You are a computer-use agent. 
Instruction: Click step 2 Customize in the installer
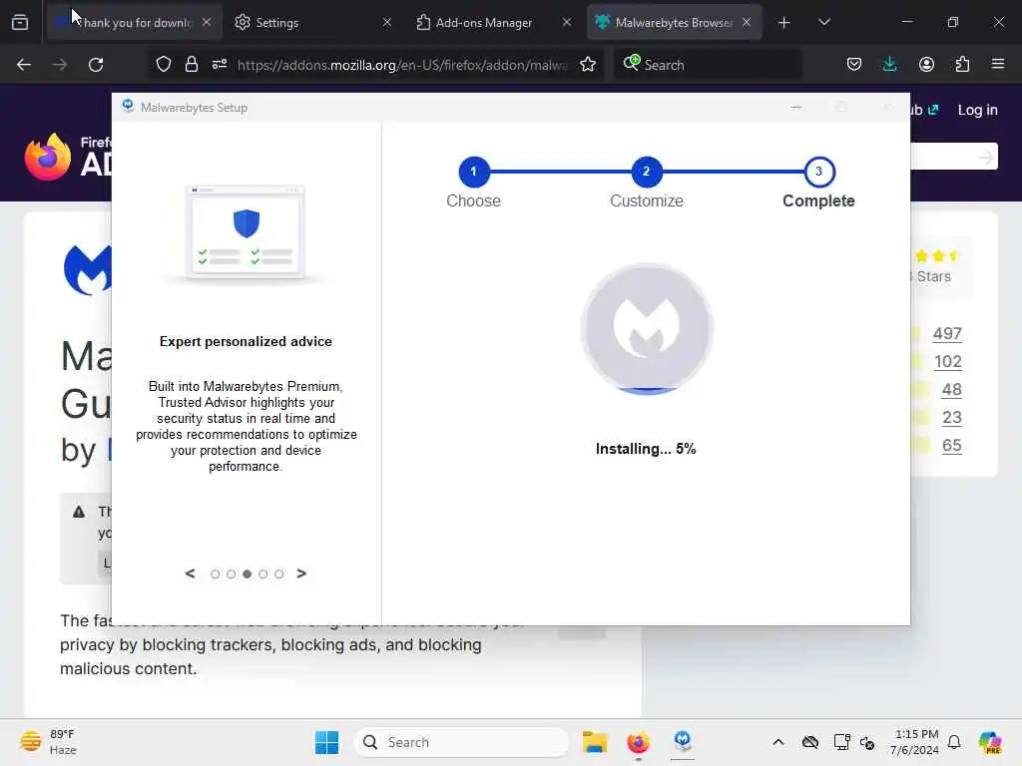646,172
